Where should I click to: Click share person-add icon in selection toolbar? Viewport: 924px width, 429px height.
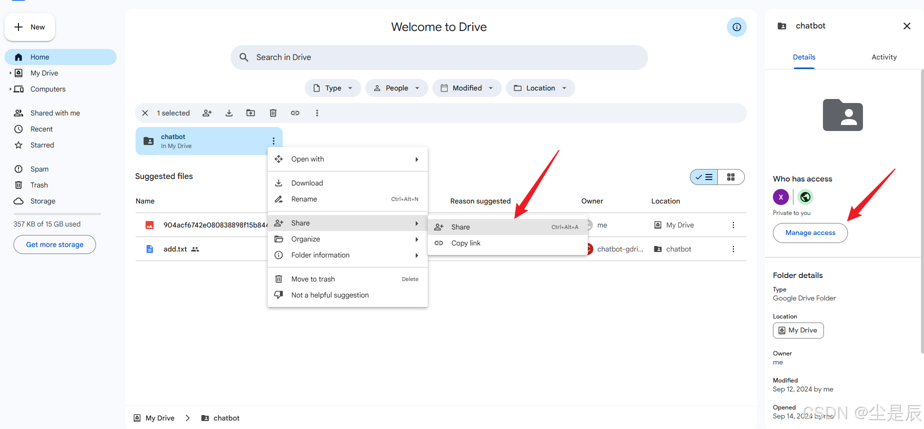(207, 113)
